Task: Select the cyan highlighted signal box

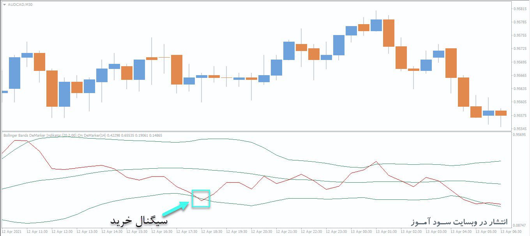Action: 200,198
